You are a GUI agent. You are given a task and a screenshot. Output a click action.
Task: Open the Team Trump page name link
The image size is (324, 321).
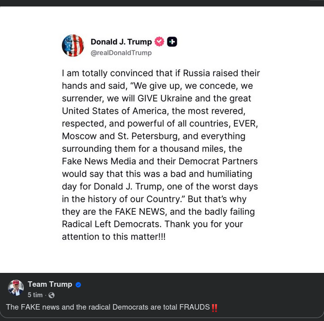50,284
